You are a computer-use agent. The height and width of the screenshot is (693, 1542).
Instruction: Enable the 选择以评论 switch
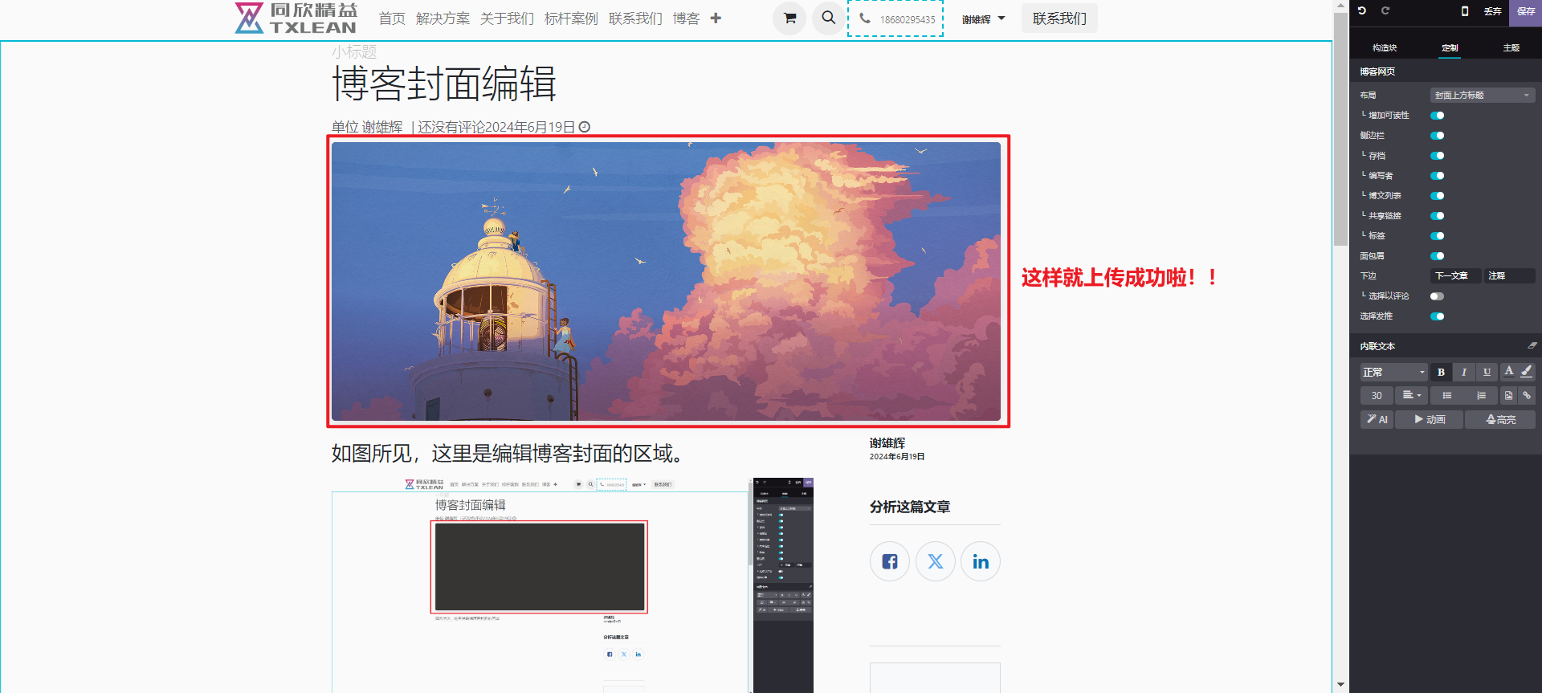[x=1438, y=296]
